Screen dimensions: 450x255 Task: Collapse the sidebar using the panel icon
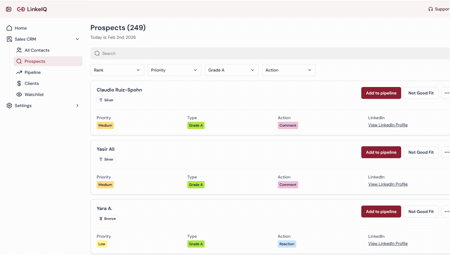click(9, 9)
